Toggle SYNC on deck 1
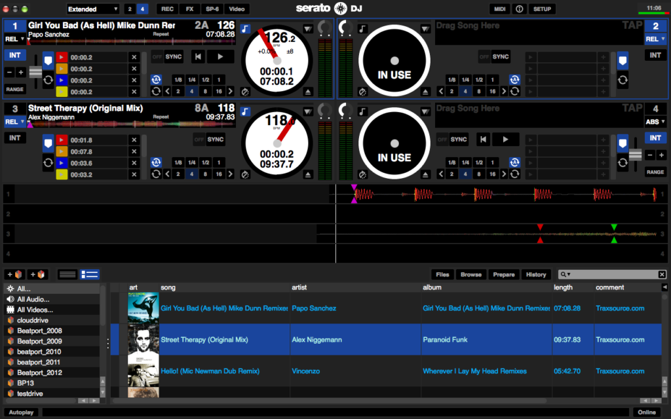The width and height of the screenshot is (671, 419). pos(174,57)
